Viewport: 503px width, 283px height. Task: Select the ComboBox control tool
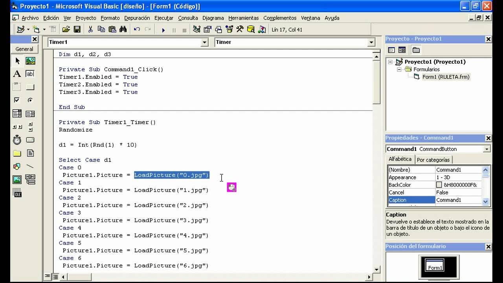pyautogui.click(x=17, y=114)
